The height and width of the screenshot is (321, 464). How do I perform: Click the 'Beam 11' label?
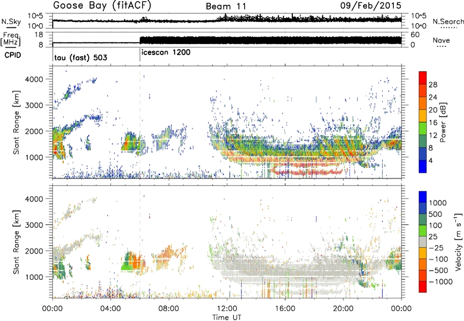(226, 6)
